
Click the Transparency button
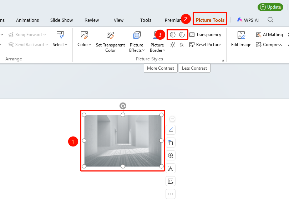click(205, 35)
